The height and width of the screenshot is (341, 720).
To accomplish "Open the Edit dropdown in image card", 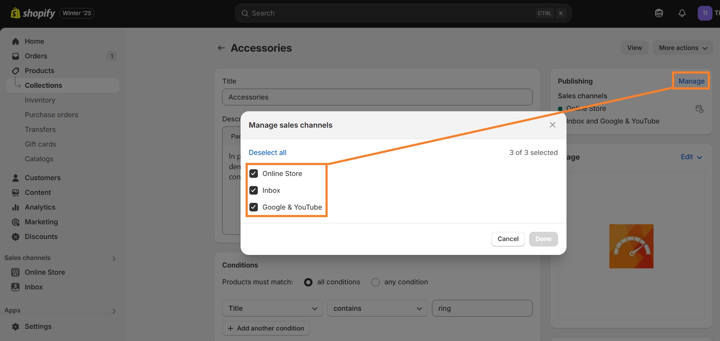I will pos(691,157).
